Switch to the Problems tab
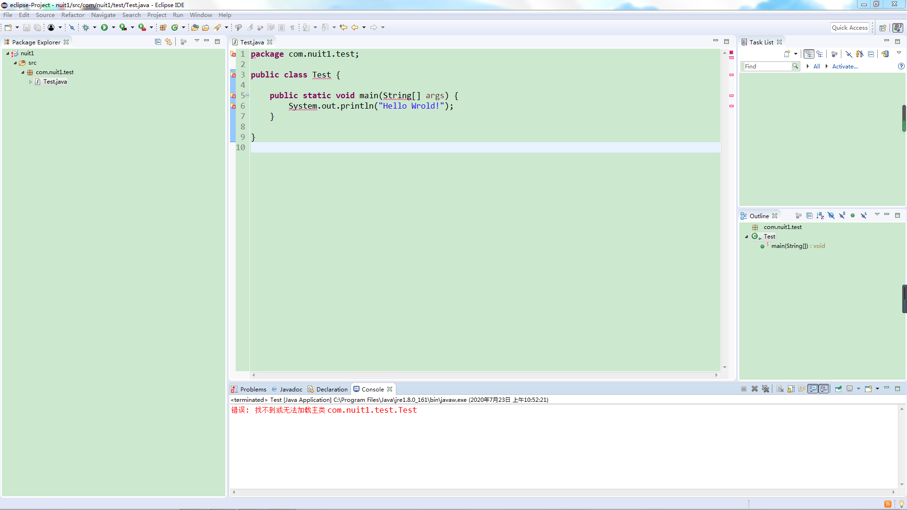 pos(249,389)
